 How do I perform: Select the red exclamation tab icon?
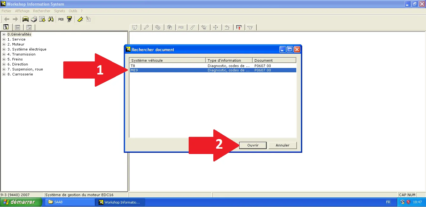[239, 27]
